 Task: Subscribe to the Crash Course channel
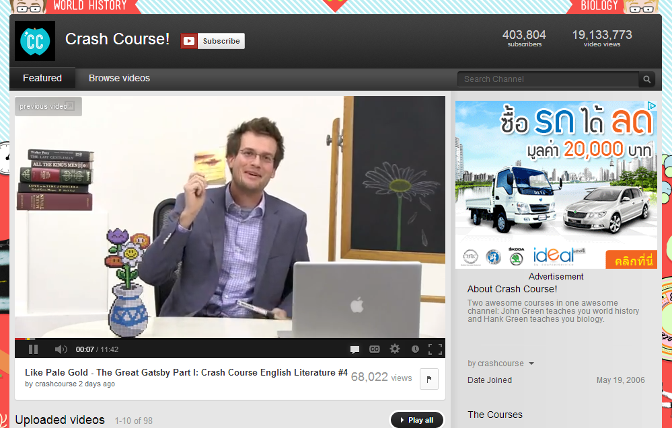tap(221, 41)
